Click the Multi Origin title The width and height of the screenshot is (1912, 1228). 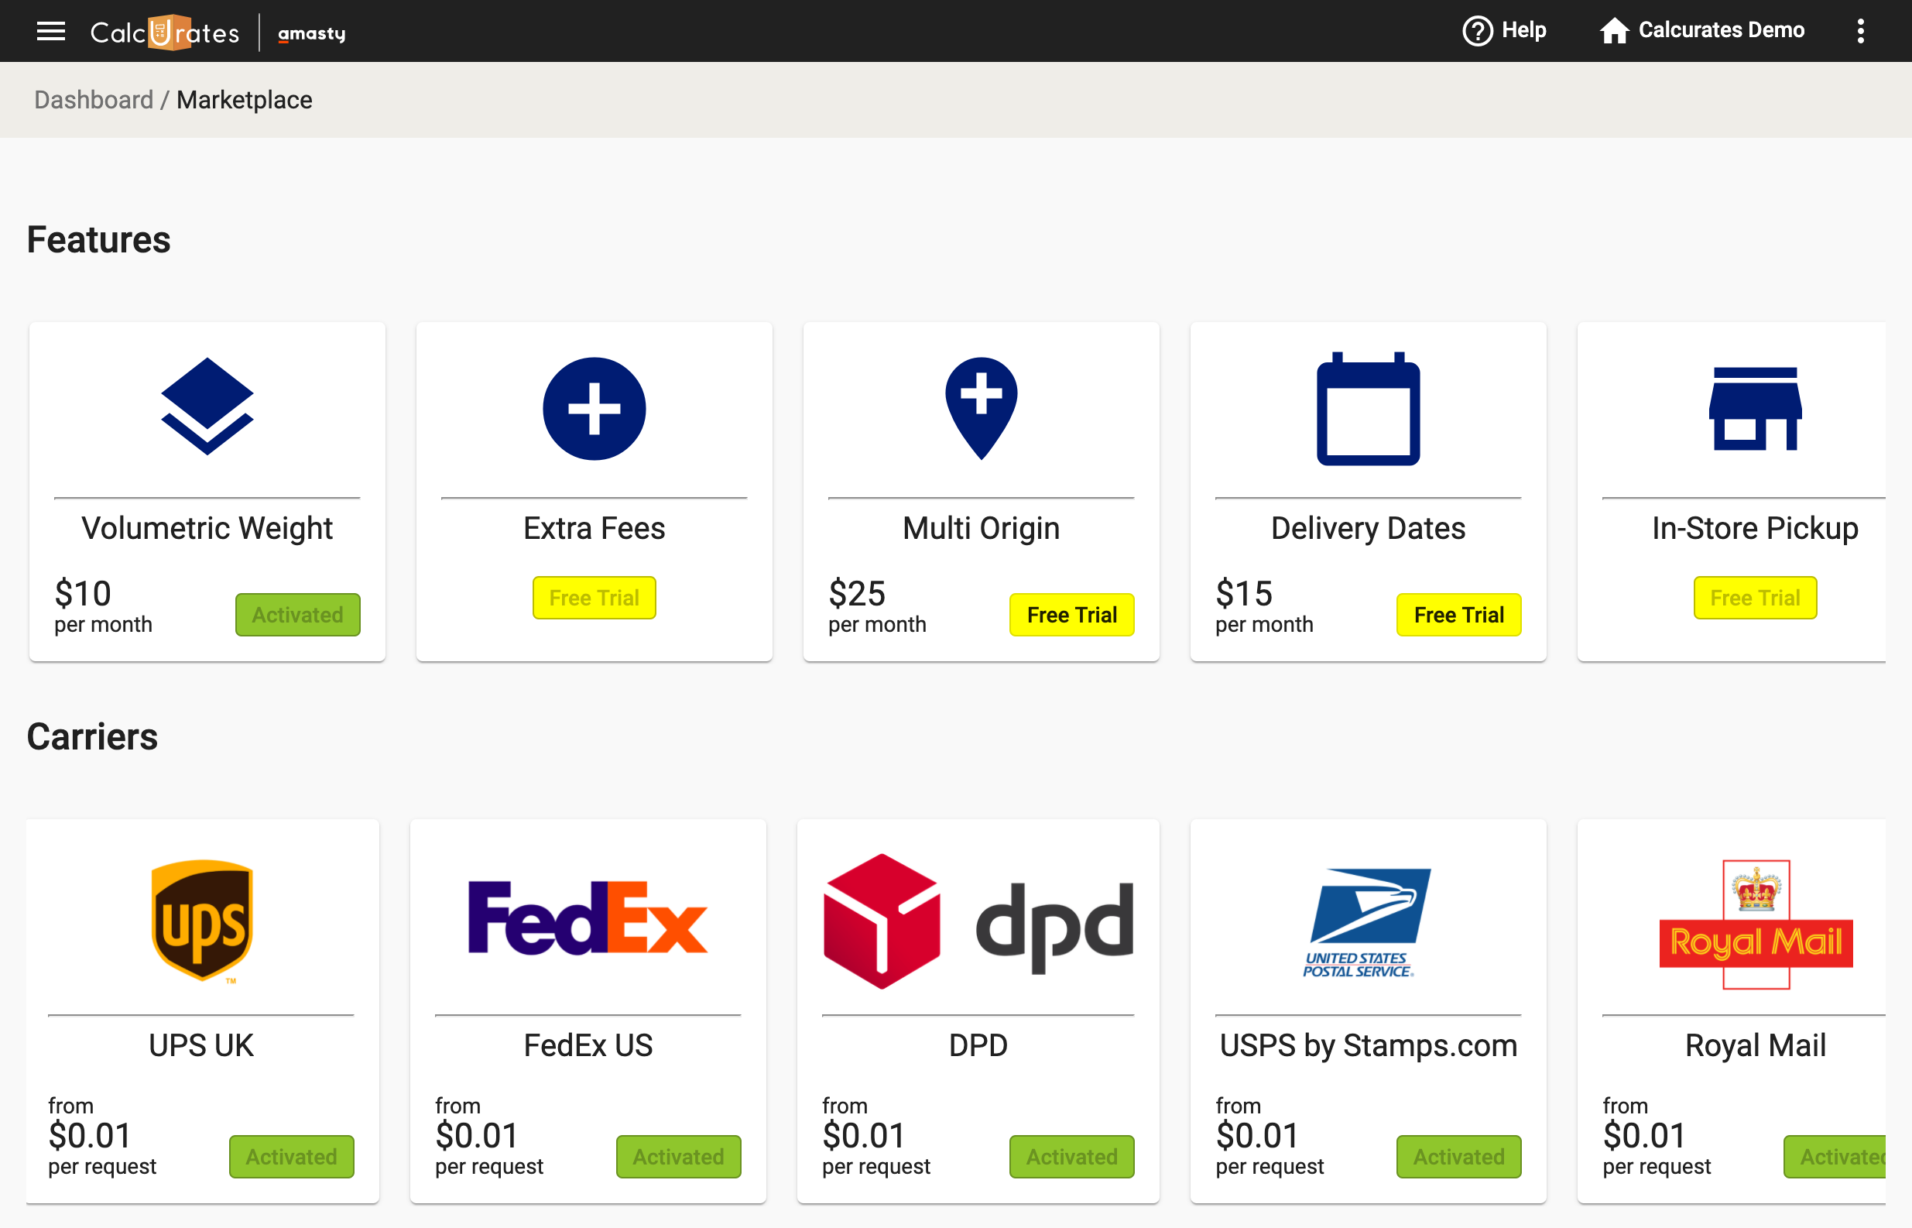pyautogui.click(x=981, y=529)
